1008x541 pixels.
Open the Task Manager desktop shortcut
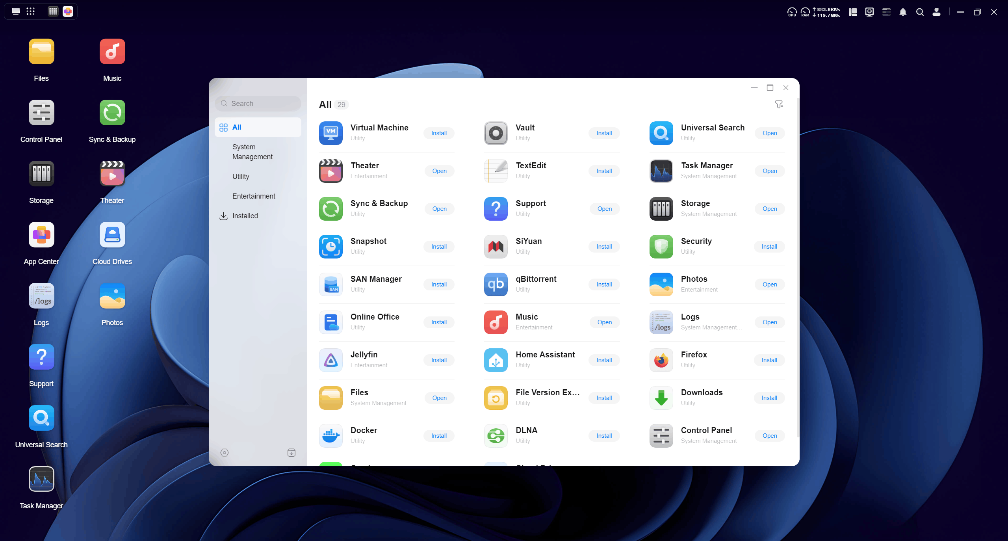(x=41, y=479)
